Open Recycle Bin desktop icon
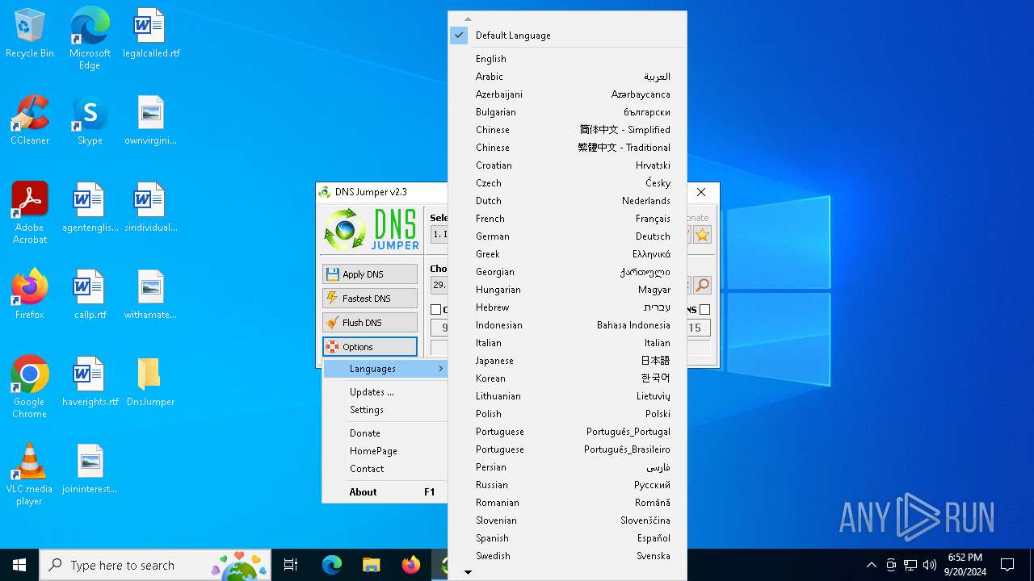1034x581 pixels. click(x=30, y=34)
